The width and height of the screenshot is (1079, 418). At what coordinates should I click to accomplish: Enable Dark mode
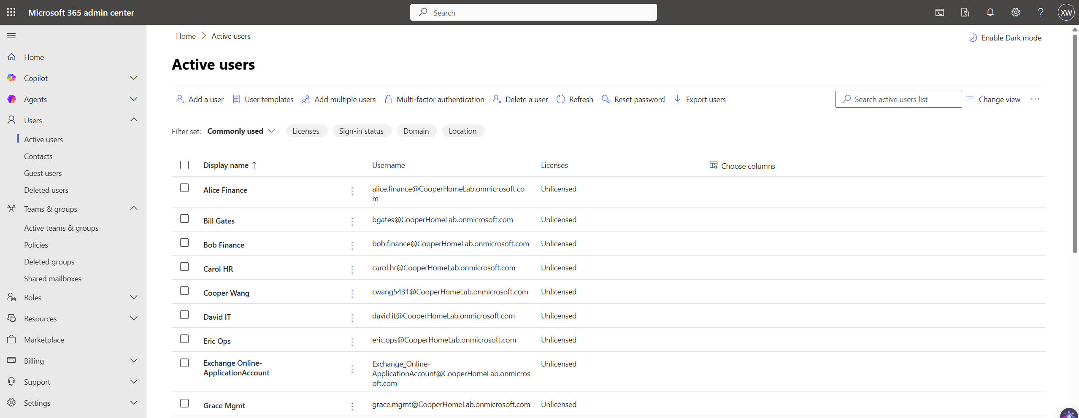pyautogui.click(x=1005, y=38)
